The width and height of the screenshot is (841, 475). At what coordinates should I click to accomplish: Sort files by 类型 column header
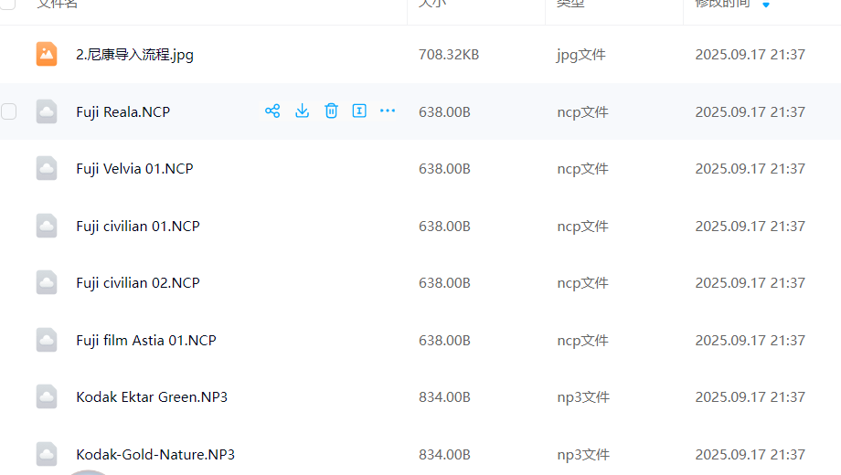pyautogui.click(x=570, y=4)
